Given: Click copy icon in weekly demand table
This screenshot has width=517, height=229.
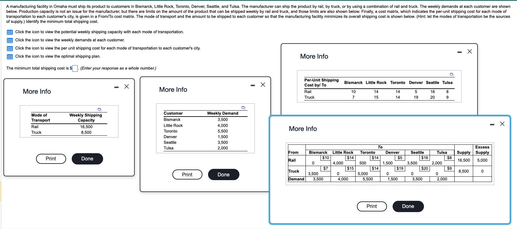Looking at the screenshot, I should [243, 107].
